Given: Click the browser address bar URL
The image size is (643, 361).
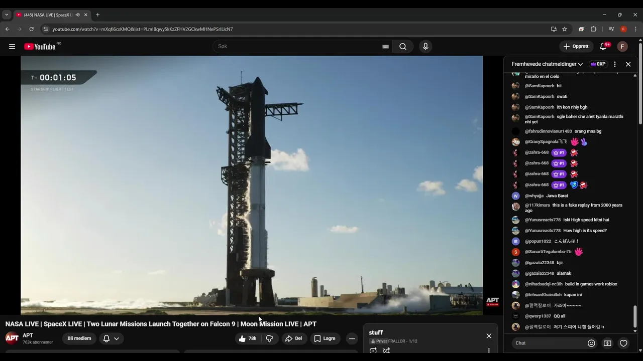Looking at the screenshot, I should point(143,29).
